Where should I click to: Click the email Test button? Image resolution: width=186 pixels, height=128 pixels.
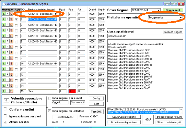pos(96,104)
